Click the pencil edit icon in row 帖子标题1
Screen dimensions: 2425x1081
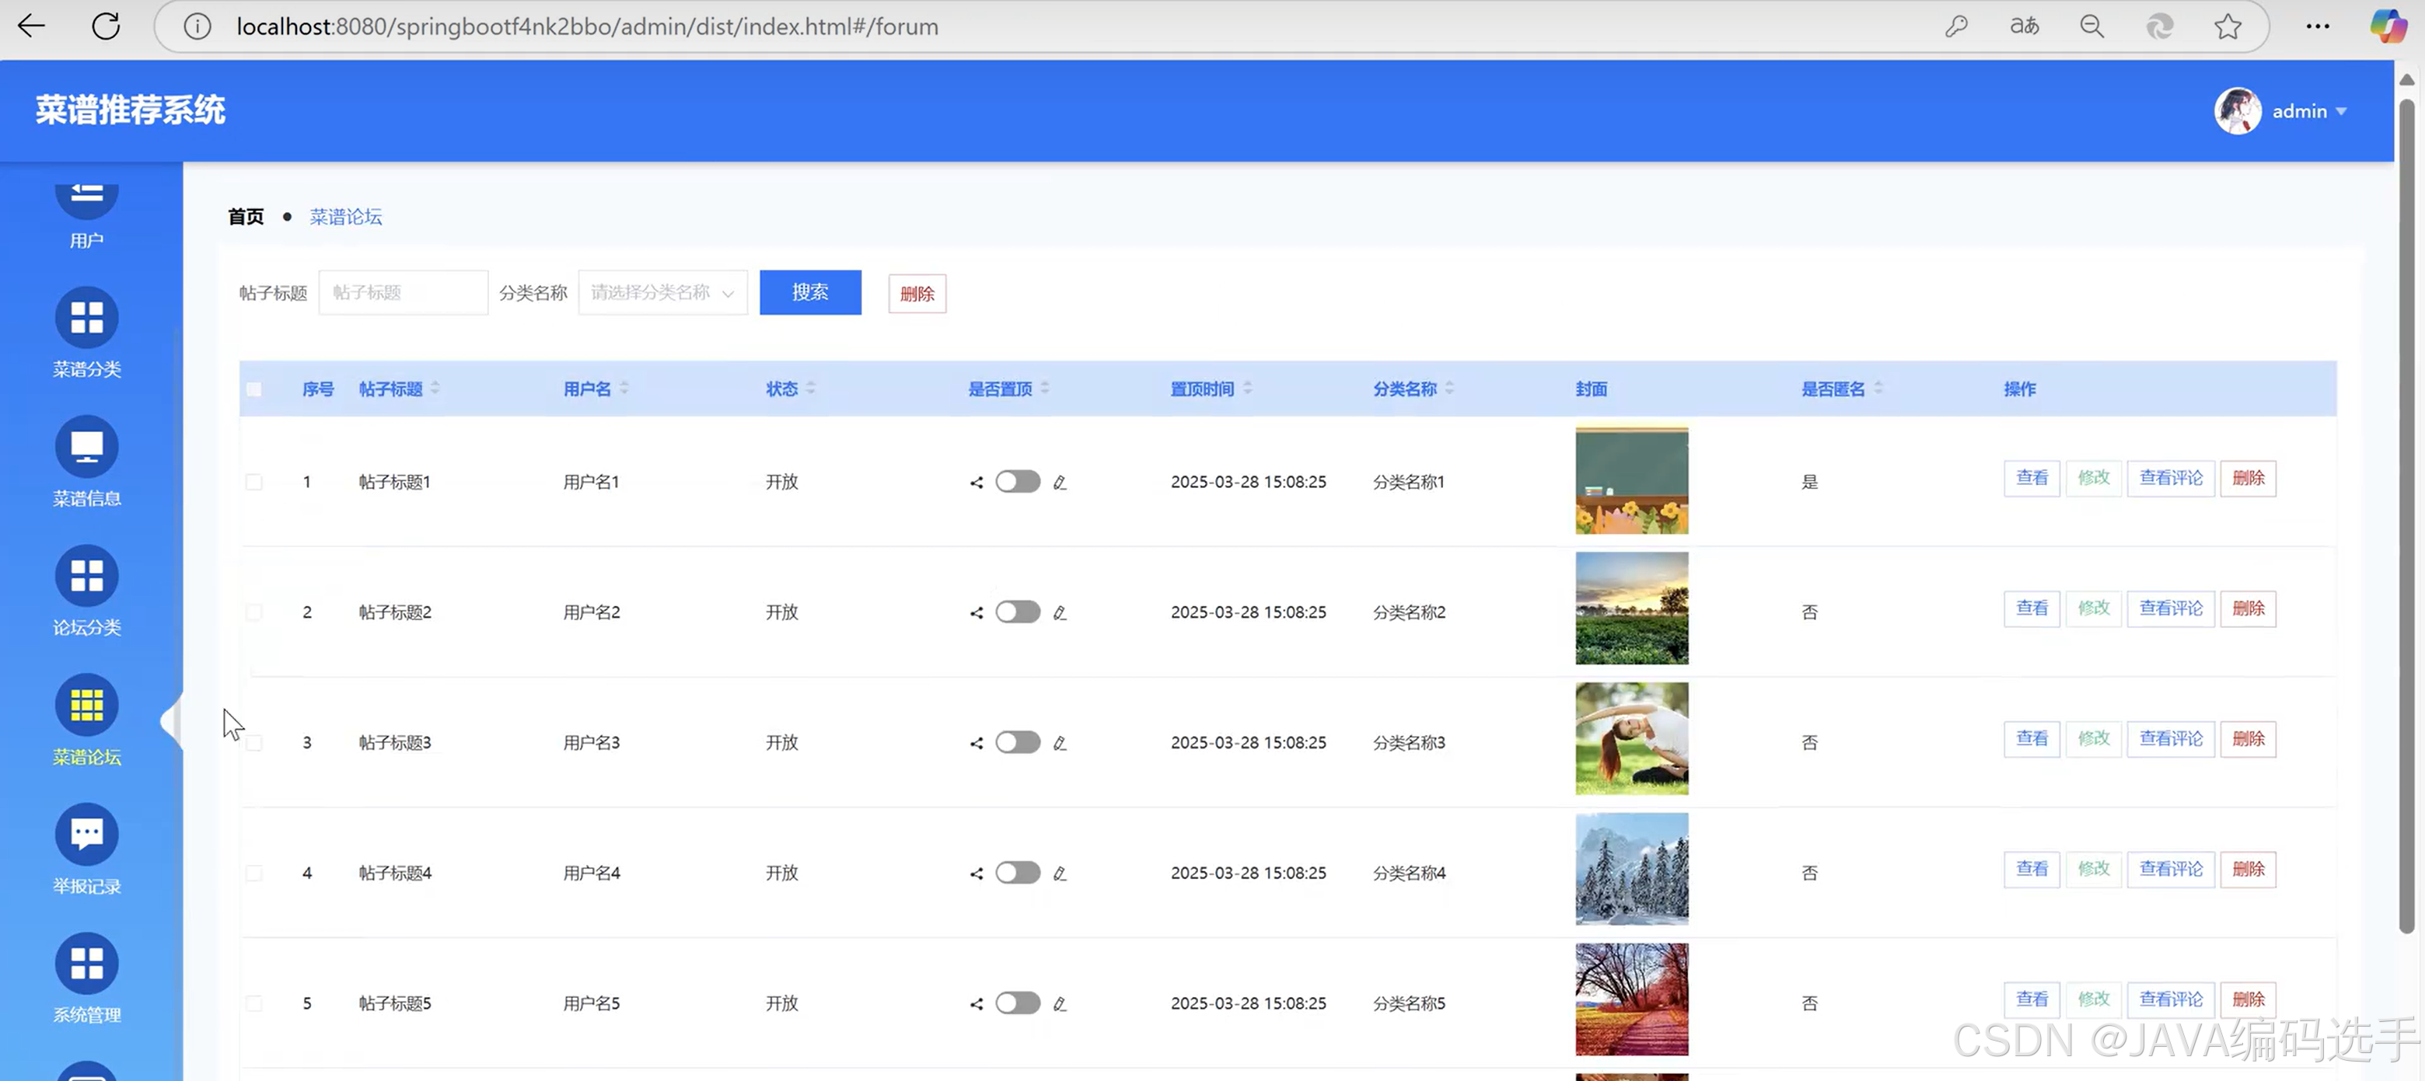[1060, 483]
